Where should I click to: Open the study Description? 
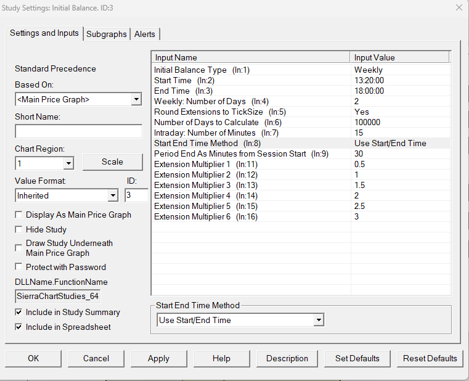(x=287, y=358)
